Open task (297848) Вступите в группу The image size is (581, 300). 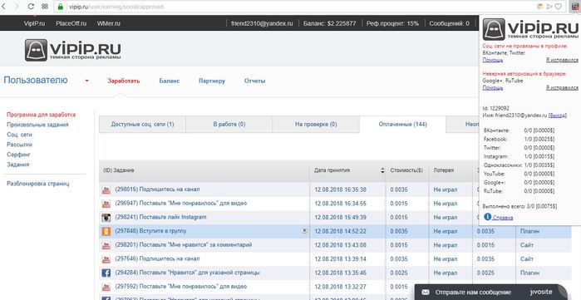[150, 231]
